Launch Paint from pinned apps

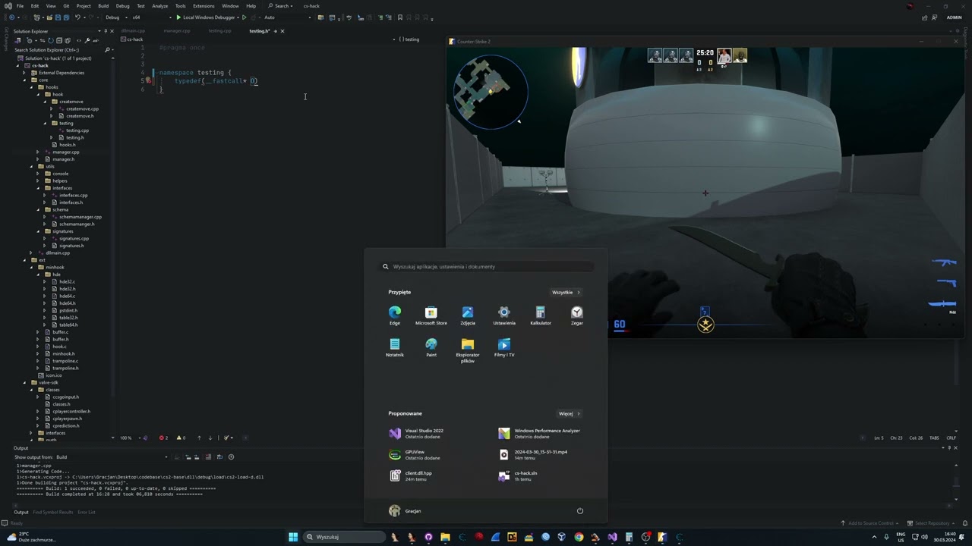pyautogui.click(x=431, y=347)
